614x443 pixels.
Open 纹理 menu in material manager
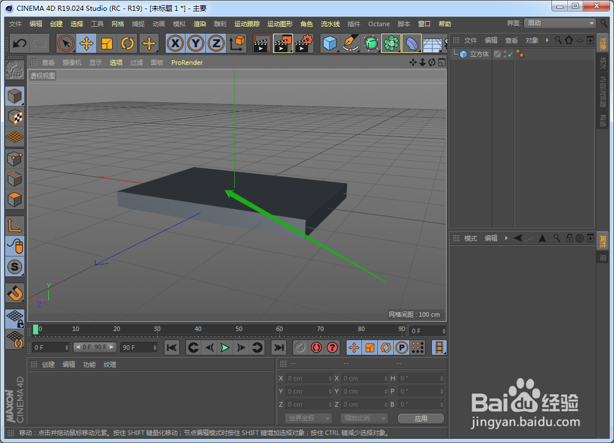tap(110, 365)
